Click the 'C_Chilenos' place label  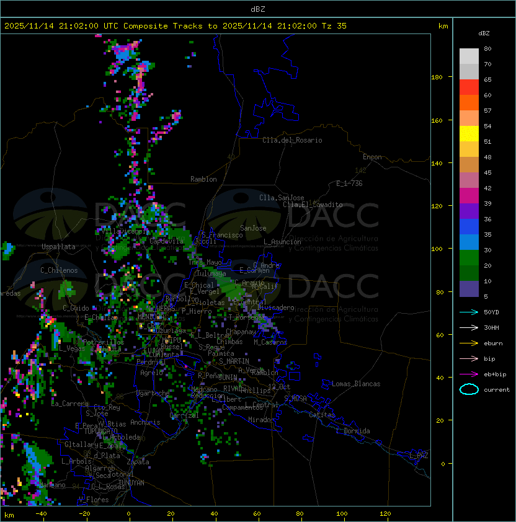(59, 270)
